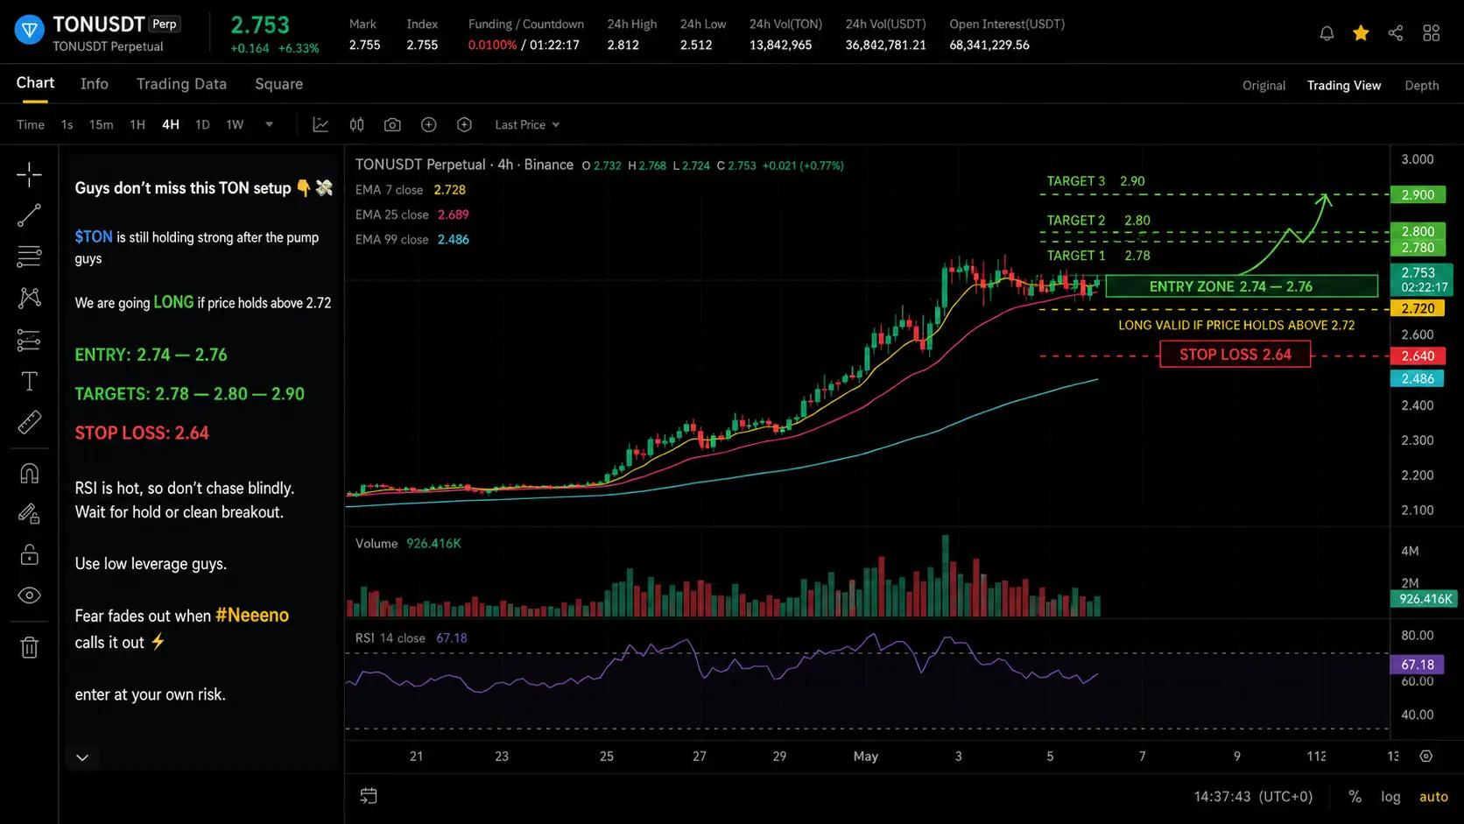Click the red 2.640 price axis label
The width and height of the screenshot is (1464, 824).
(x=1418, y=356)
